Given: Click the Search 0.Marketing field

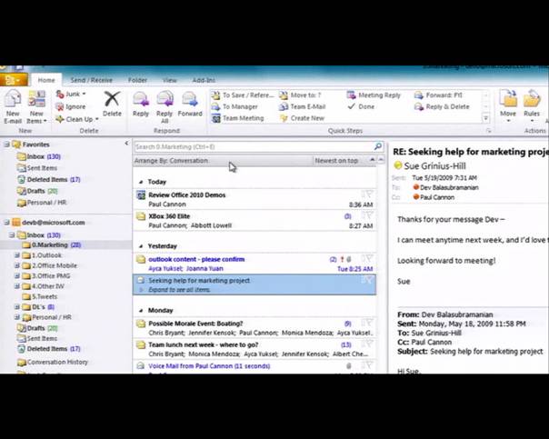Looking at the screenshot, I should pyautogui.click(x=254, y=146).
